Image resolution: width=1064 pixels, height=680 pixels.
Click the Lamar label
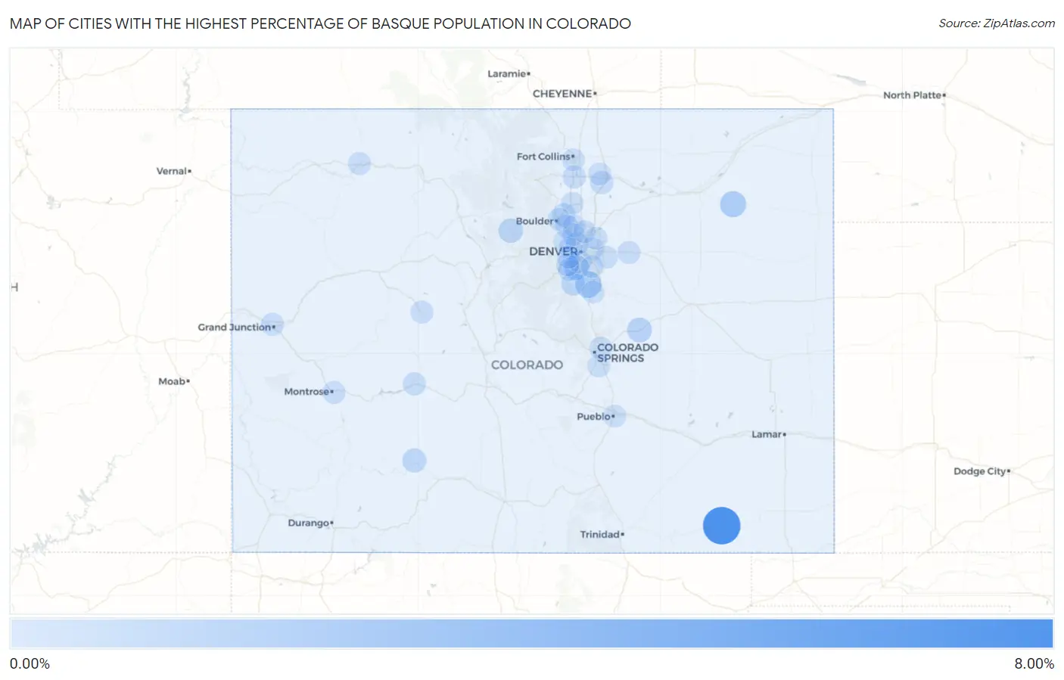tap(766, 434)
